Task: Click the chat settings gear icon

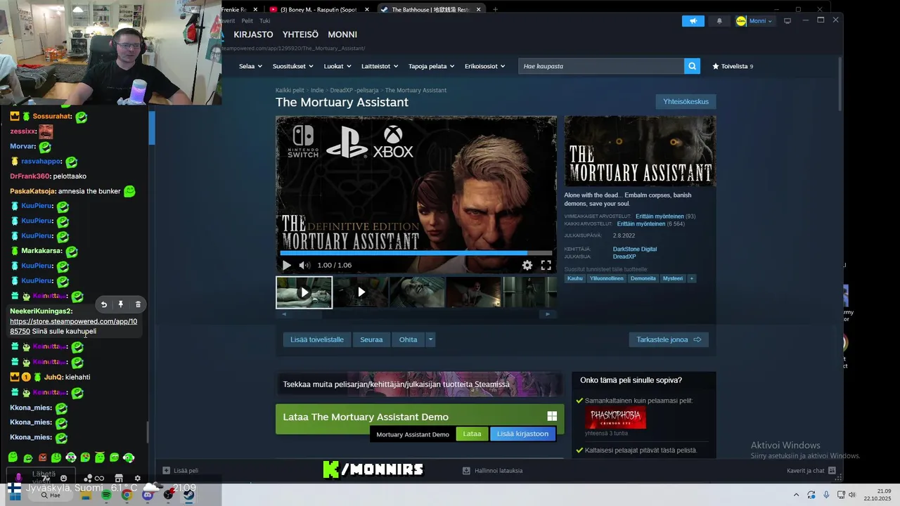Action: [138, 478]
